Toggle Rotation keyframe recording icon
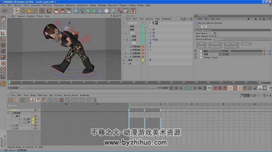This screenshot has width=272, height=152. coord(240,88)
